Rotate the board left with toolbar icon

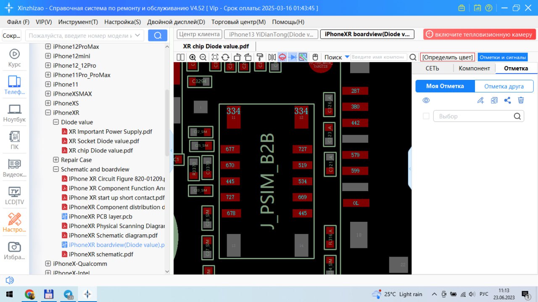click(237, 57)
